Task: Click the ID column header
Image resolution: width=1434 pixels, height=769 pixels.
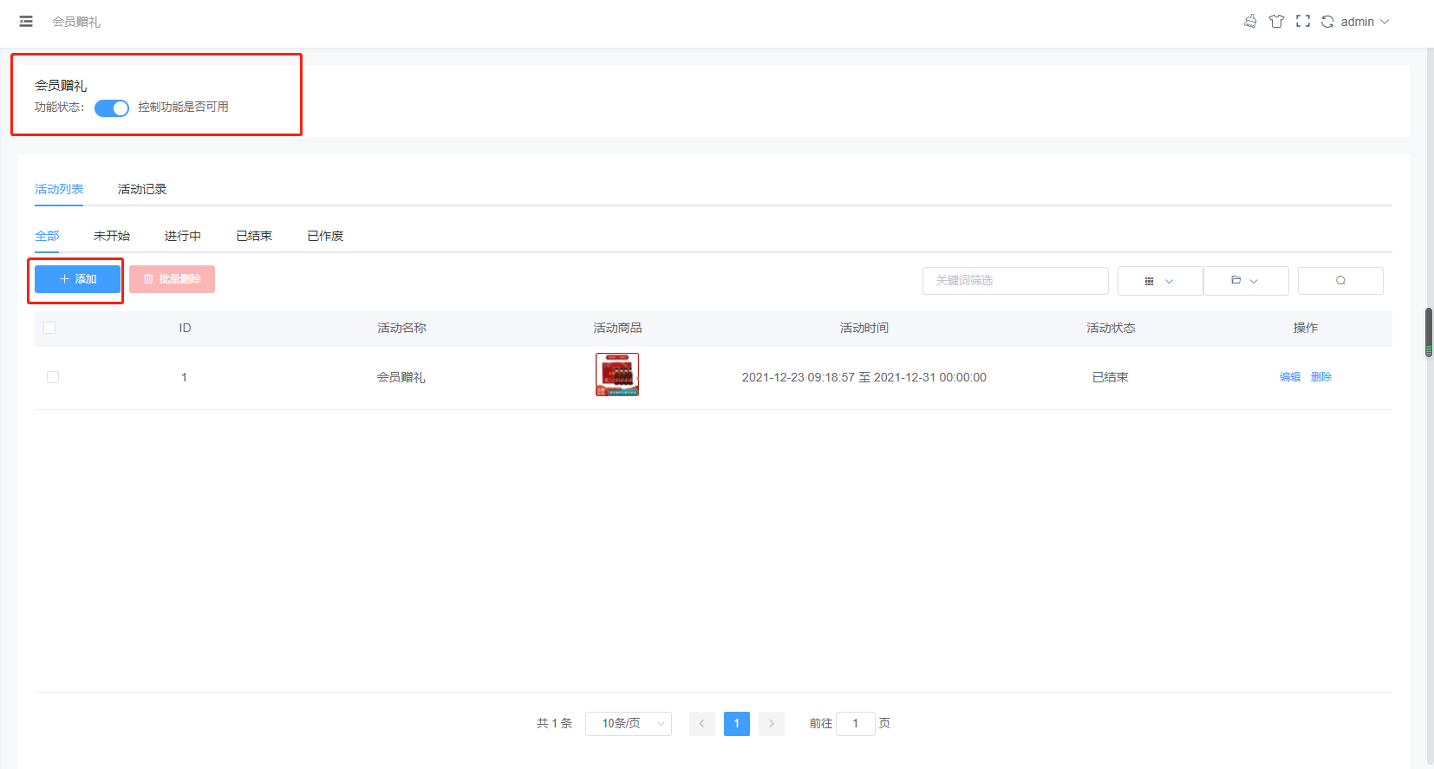Action: click(x=185, y=328)
